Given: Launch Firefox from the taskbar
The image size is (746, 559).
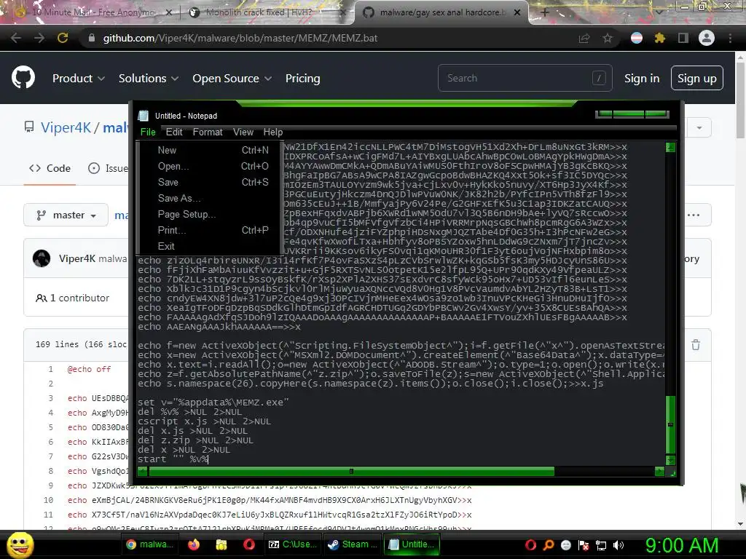Looking at the screenshot, I should [194, 544].
